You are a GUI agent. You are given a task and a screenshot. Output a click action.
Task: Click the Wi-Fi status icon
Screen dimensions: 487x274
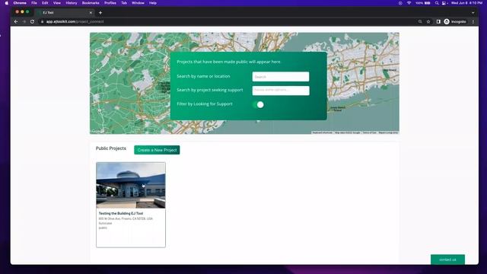point(409,3)
